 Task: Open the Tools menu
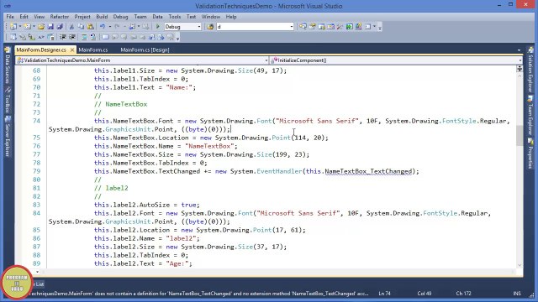pos(174,17)
